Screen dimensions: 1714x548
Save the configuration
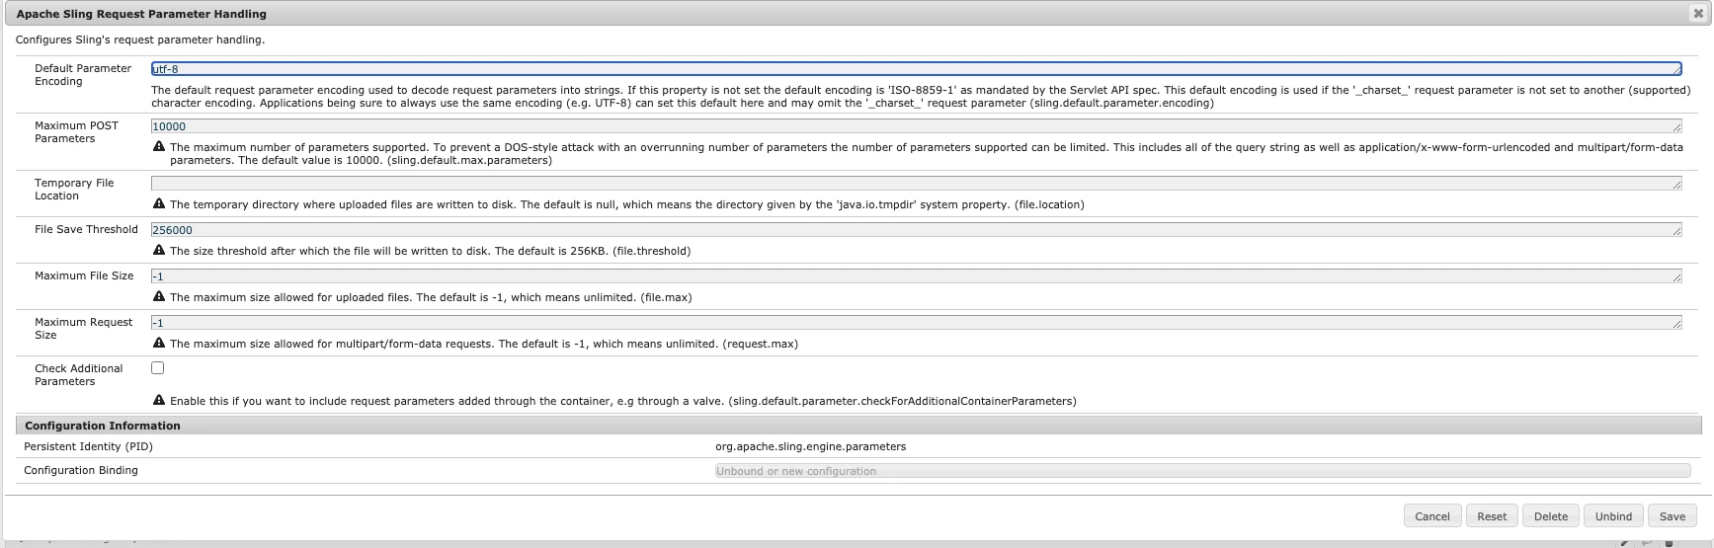click(1672, 516)
